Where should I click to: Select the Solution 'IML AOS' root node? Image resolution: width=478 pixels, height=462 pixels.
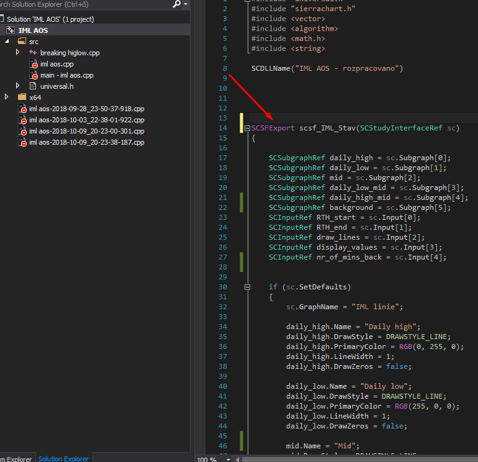coord(50,19)
